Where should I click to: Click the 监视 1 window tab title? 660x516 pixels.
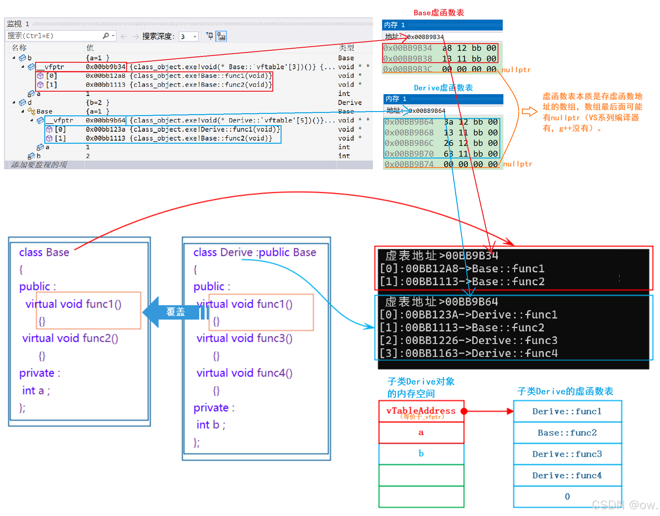tap(18, 24)
